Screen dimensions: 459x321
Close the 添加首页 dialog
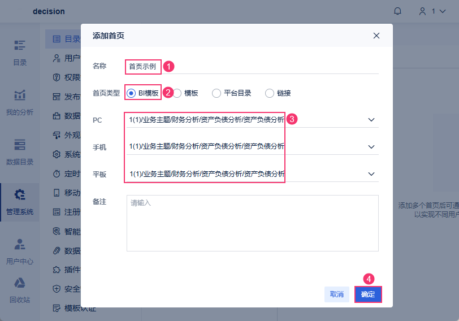click(376, 36)
